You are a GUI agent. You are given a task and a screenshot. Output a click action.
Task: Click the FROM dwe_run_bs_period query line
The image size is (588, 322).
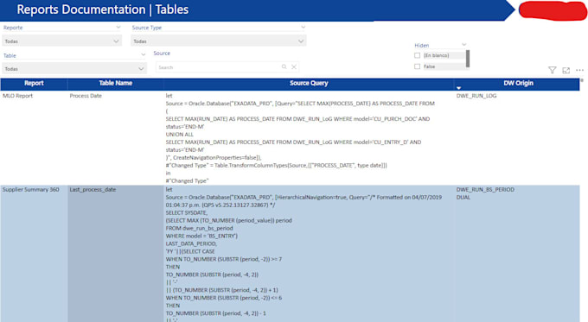(199, 228)
